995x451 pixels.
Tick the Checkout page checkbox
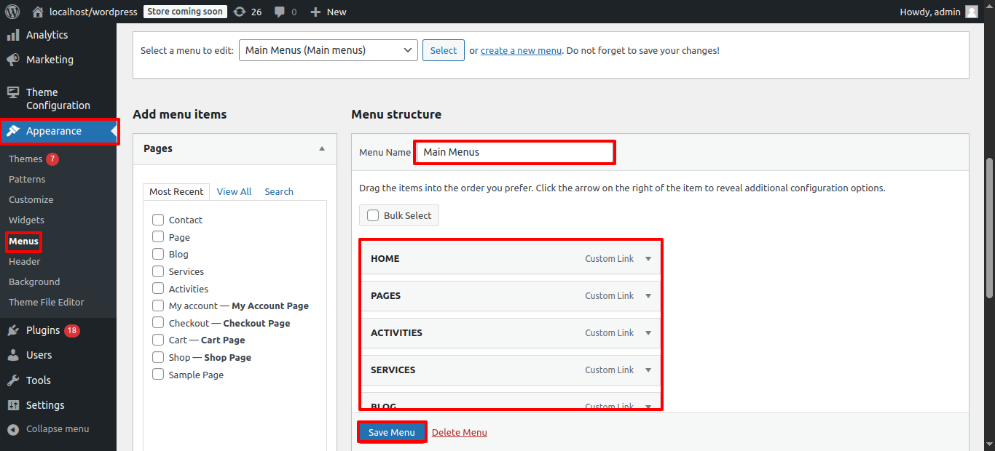(x=158, y=322)
